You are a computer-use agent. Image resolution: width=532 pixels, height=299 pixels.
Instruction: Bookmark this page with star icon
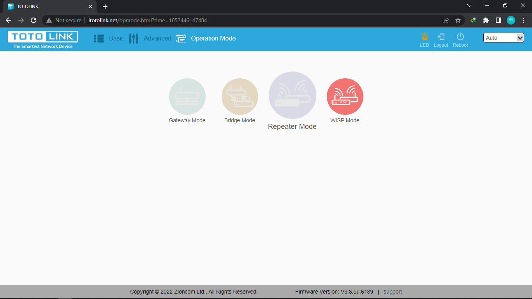[458, 20]
